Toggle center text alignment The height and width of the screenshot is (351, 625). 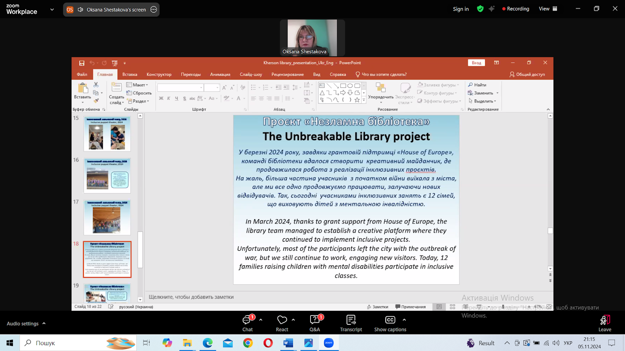[261, 99]
